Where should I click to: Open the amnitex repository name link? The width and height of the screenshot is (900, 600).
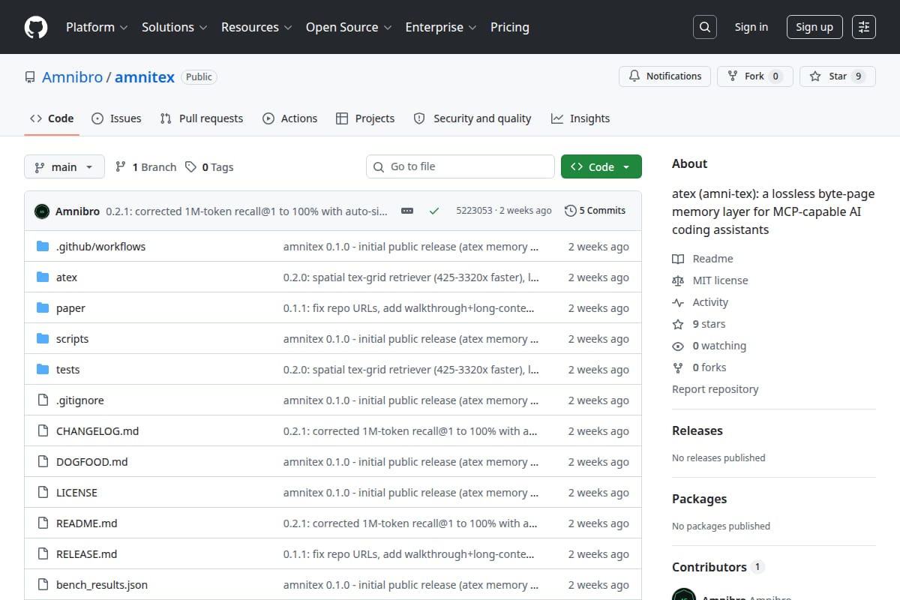[145, 77]
